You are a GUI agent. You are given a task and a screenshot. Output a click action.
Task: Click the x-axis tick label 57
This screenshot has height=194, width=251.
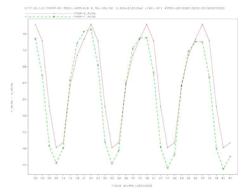click(168, 178)
